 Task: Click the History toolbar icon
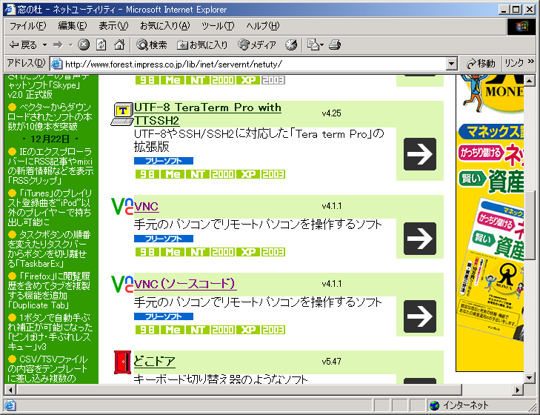(x=291, y=44)
